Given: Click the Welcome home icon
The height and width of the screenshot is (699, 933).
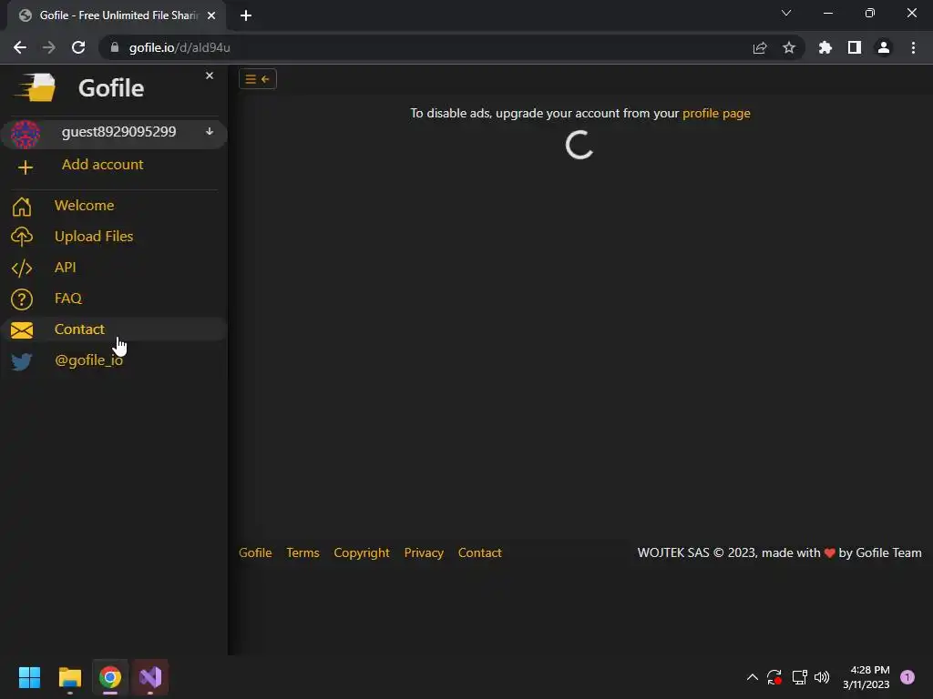Looking at the screenshot, I should (x=22, y=207).
